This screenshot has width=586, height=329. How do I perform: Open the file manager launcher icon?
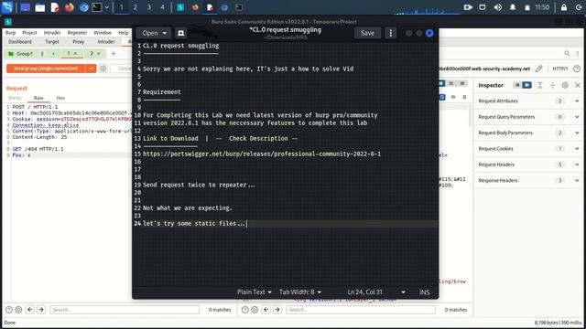pos(40,7)
